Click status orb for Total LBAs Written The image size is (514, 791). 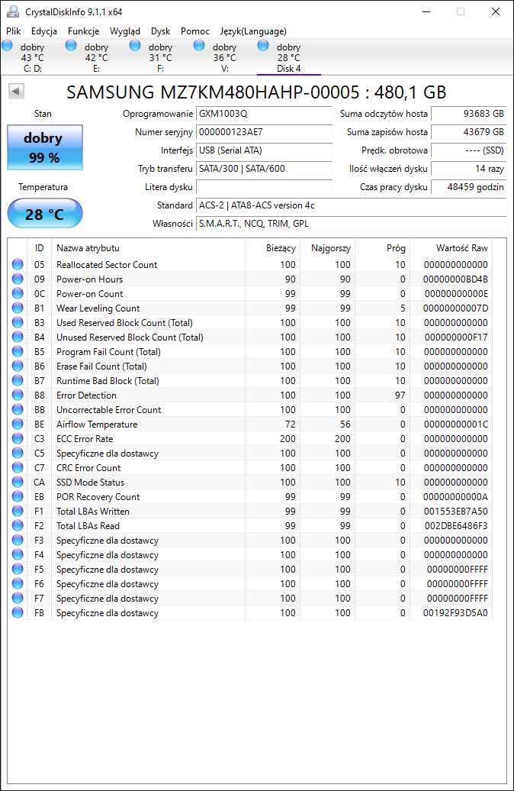[18, 511]
